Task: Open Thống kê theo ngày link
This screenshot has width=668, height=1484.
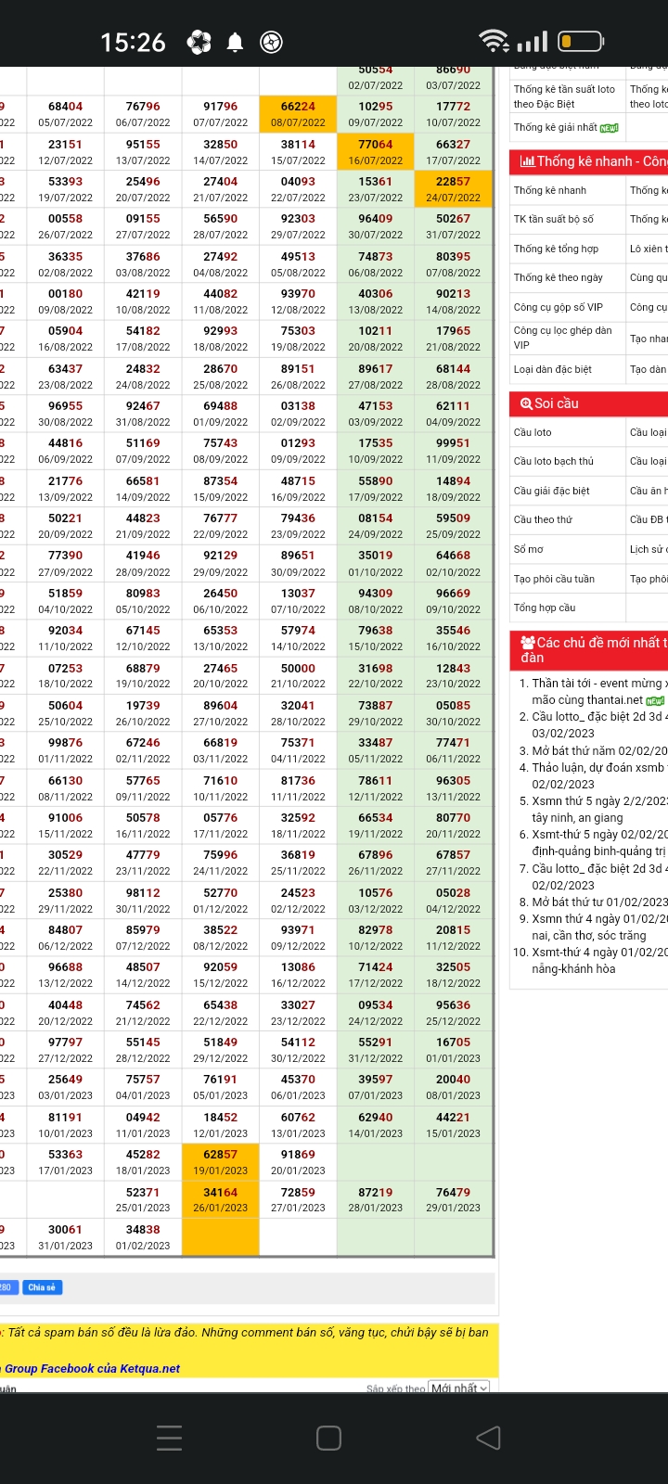Action: tap(558, 277)
